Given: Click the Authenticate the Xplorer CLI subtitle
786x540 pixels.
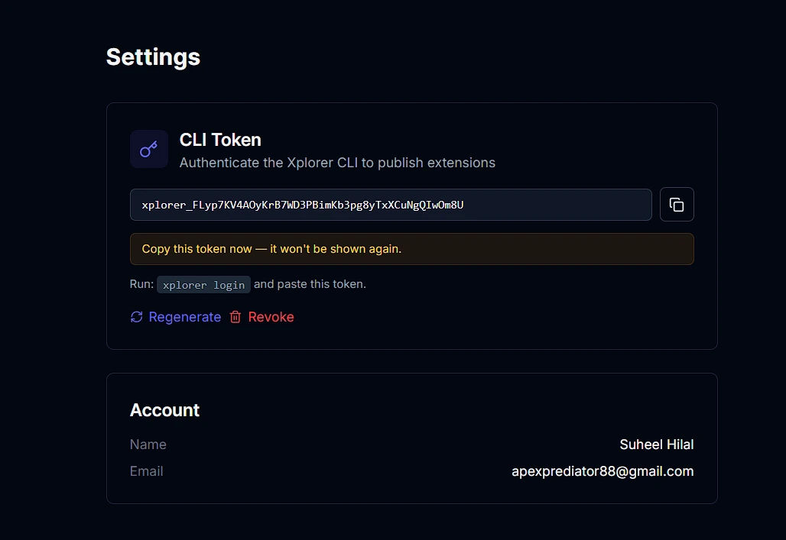Looking at the screenshot, I should [336, 163].
